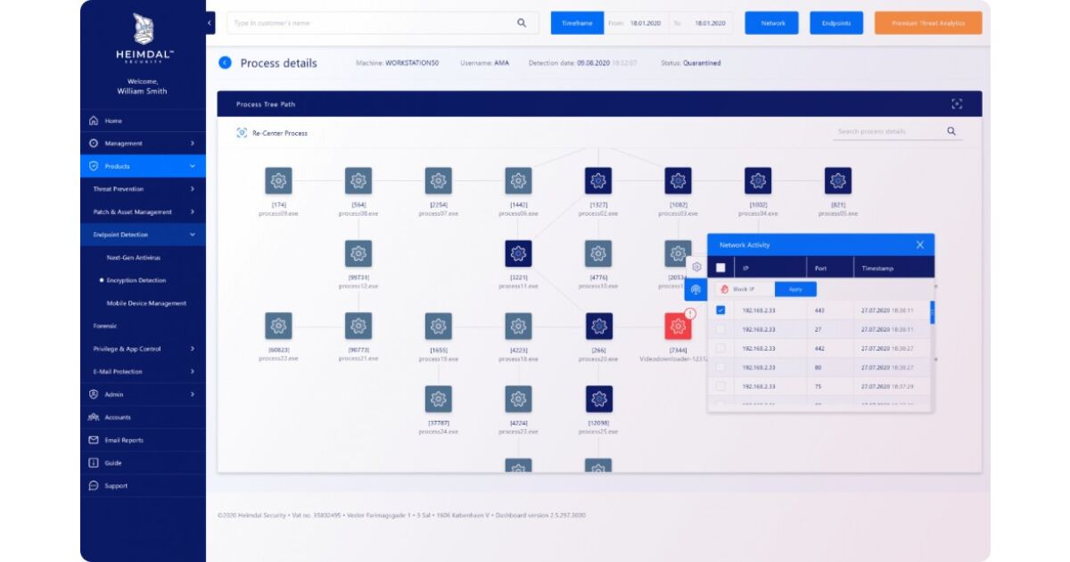Image resolution: width=1070 pixels, height=562 pixels.
Task: Toggle the select-all checkbox in Network Activity header
Action: (720, 268)
